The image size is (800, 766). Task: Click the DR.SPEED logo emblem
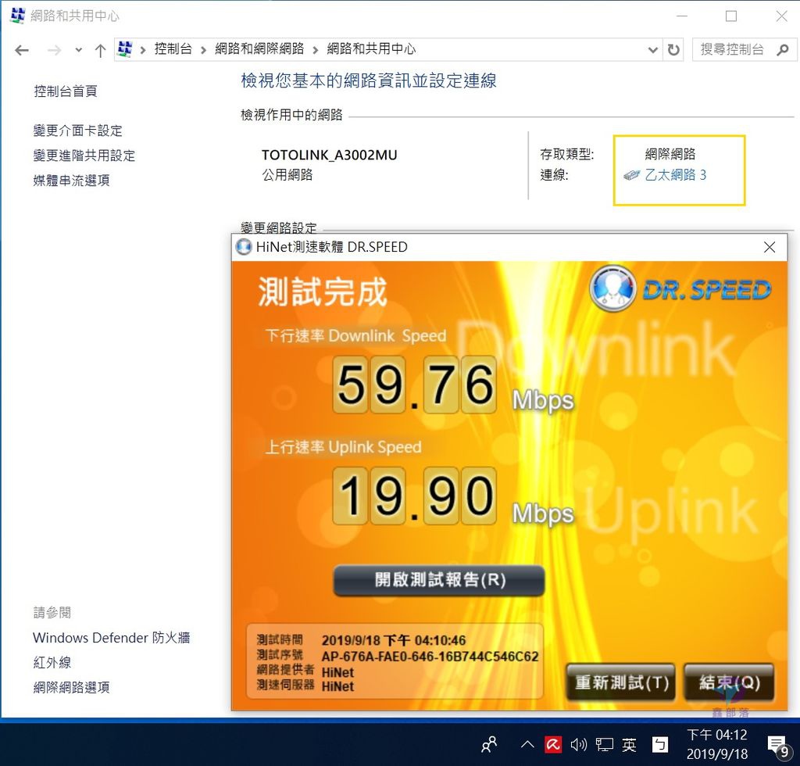pyautogui.click(x=612, y=288)
